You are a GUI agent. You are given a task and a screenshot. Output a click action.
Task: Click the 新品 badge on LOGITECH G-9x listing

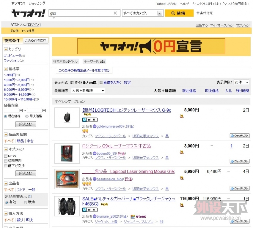pyautogui.click(x=90, y=120)
